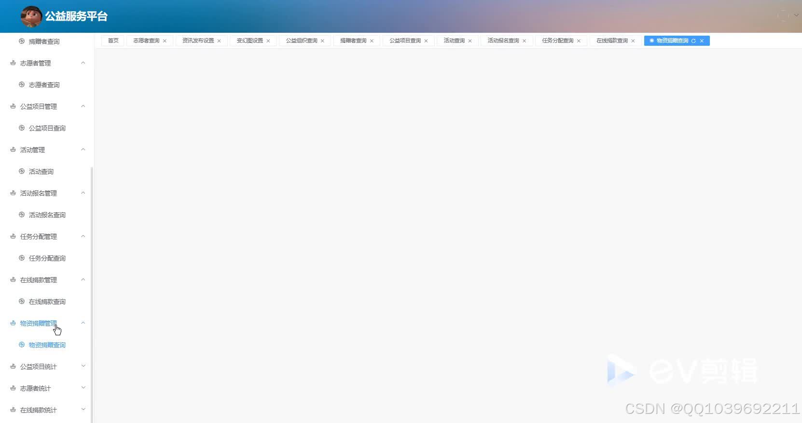The height and width of the screenshot is (423, 802).
Task: Open the 活动查询 tab
Action: click(x=454, y=40)
